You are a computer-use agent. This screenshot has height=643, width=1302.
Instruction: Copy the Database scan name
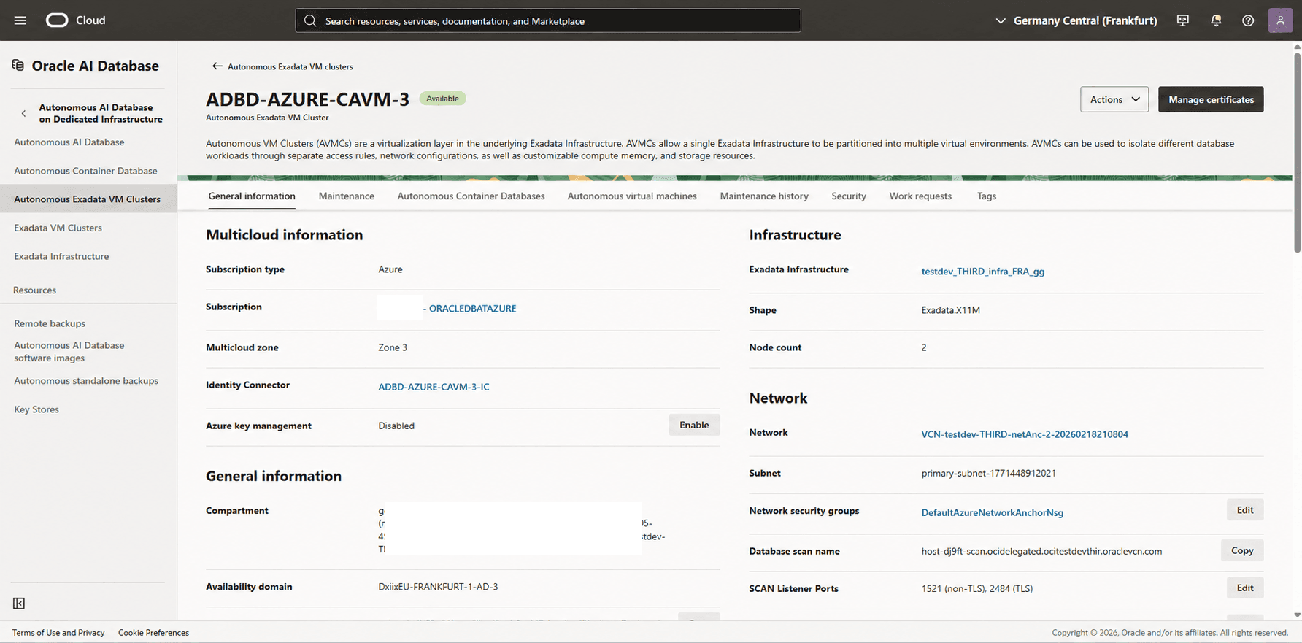coord(1242,550)
